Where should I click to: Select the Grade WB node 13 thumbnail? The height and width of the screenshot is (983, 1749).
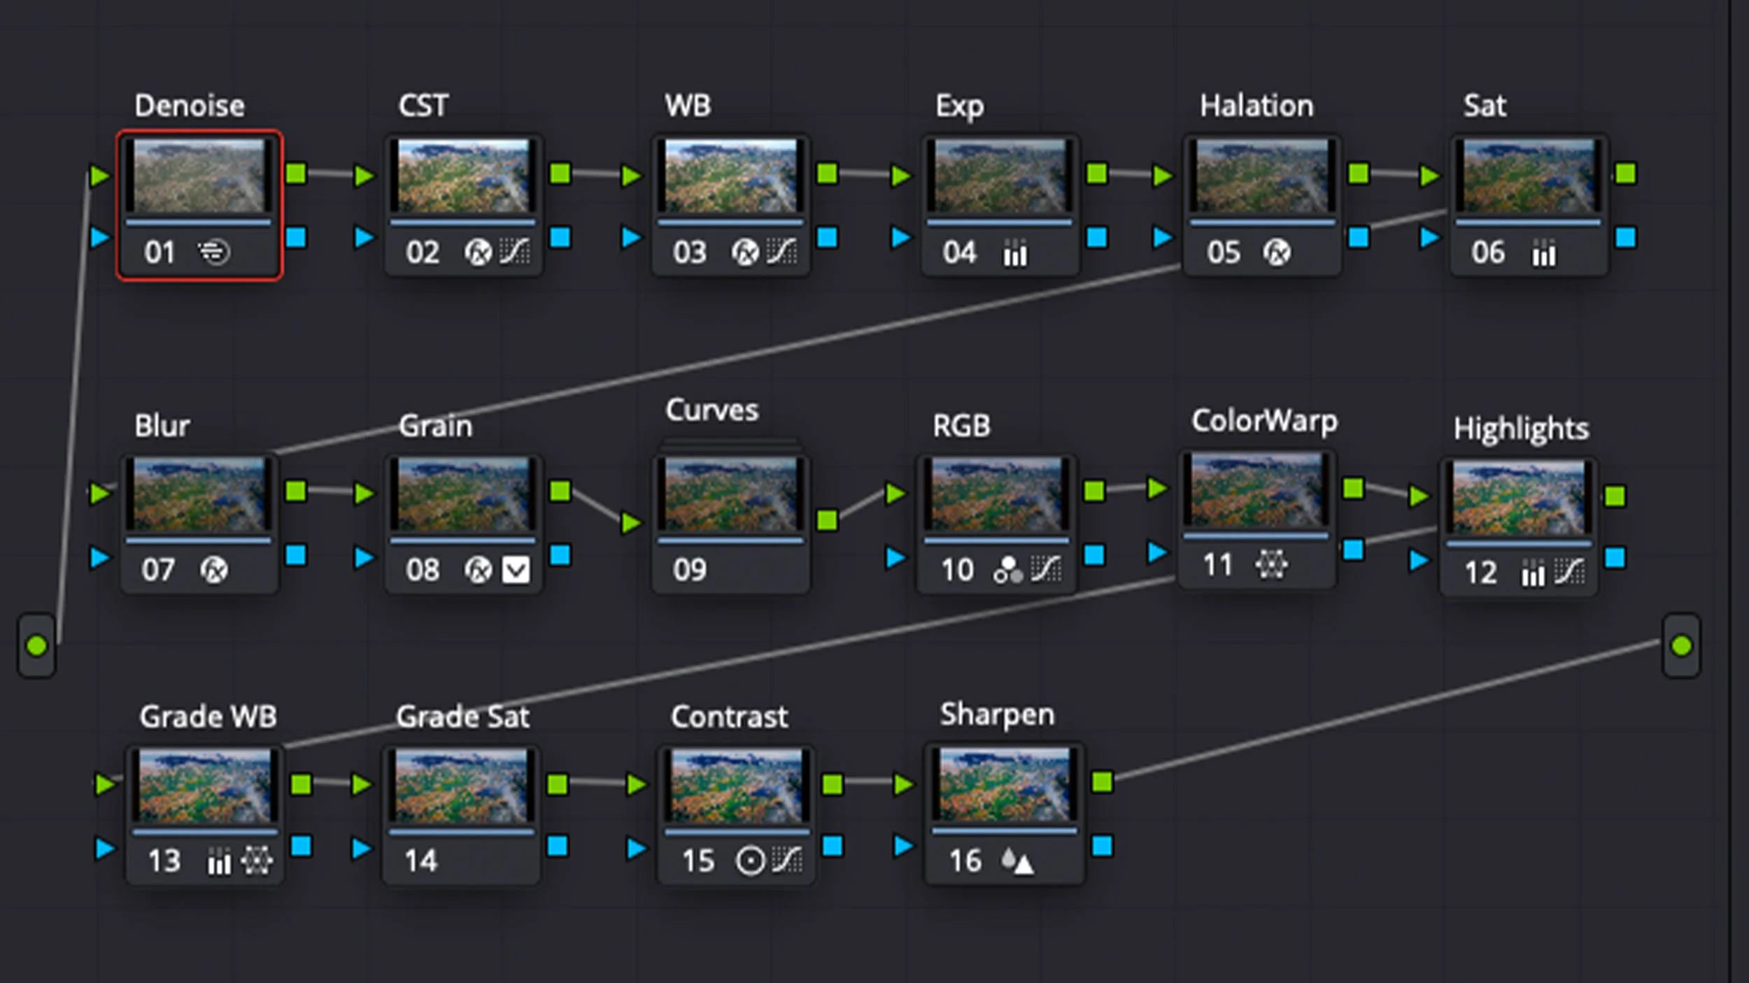(205, 787)
